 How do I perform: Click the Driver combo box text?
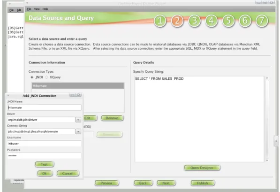point(41,120)
